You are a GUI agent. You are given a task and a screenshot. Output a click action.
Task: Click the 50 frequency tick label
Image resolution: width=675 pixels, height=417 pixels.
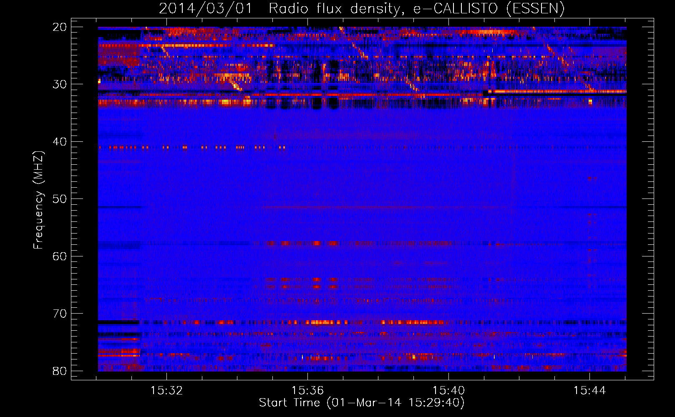coord(60,199)
